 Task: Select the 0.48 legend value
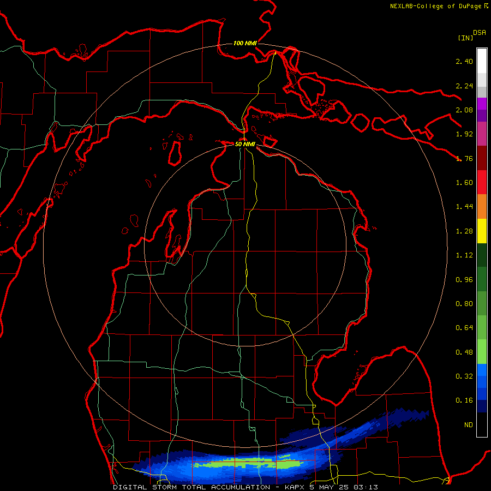point(464,352)
